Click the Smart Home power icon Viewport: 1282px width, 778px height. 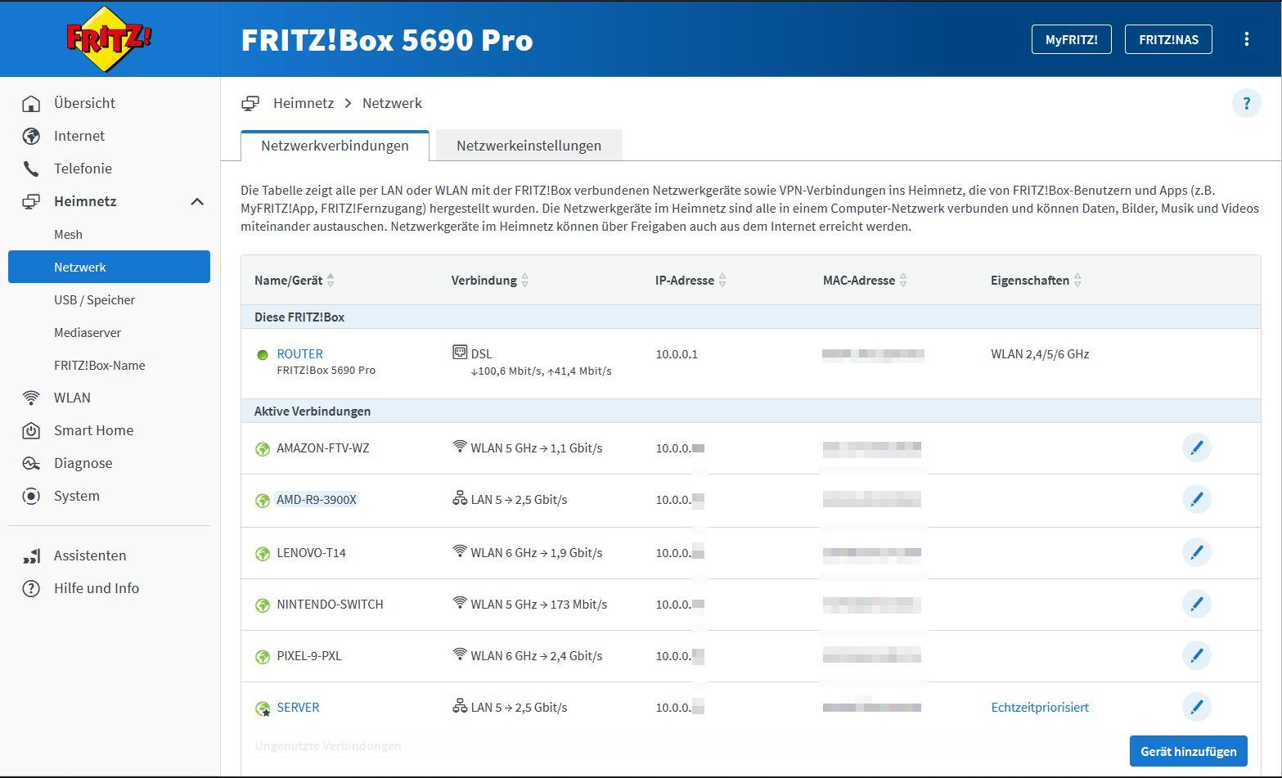[x=31, y=430]
